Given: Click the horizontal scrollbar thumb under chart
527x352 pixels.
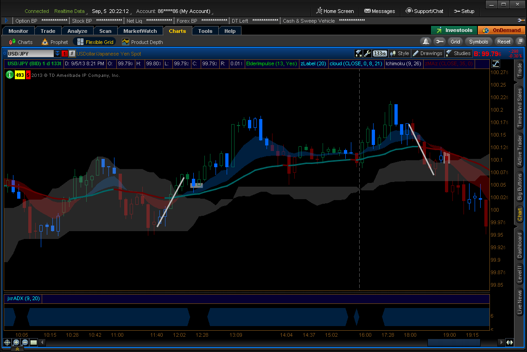Looking at the screenshot, I should click(454, 342).
